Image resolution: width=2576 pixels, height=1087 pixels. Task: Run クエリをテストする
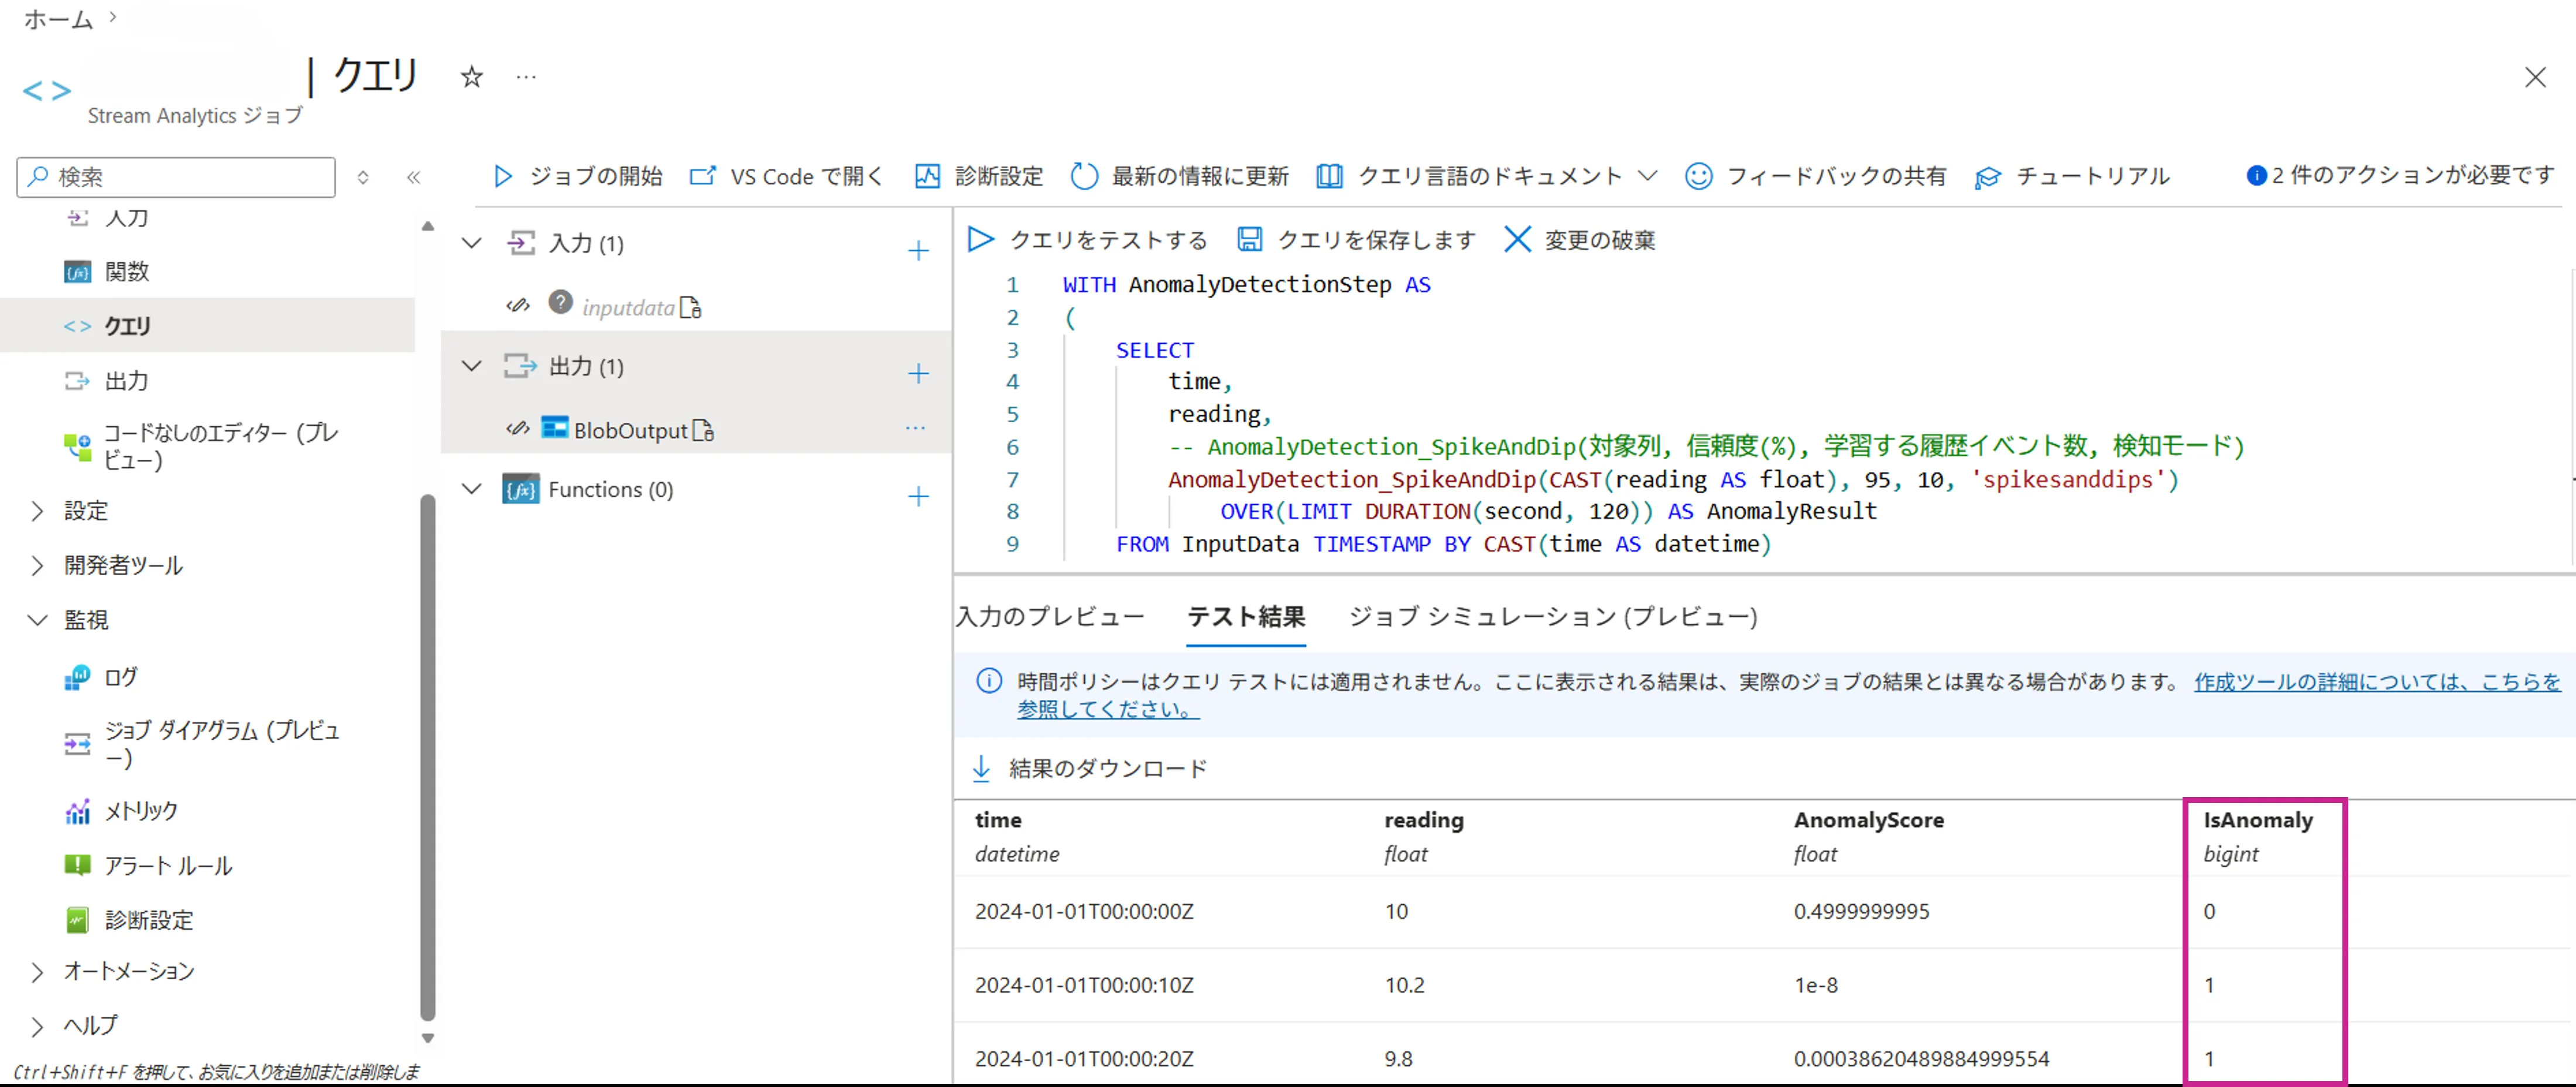tap(1088, 240)
